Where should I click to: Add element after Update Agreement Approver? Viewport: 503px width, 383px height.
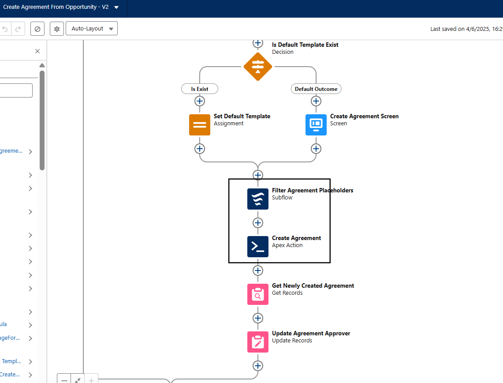point(257,366)
